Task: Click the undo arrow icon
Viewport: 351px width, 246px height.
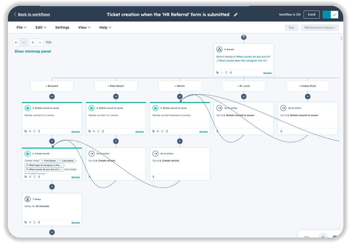Action: pos(16,42)
